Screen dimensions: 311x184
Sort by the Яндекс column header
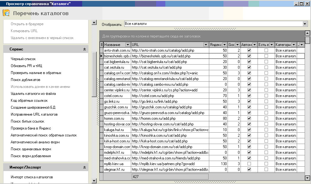tap(216, 45)
